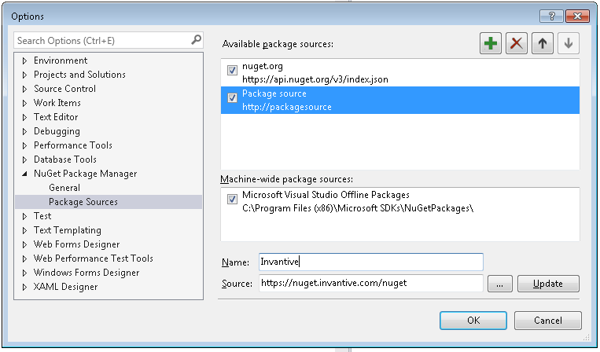Select the Database Tools category label
This screenshot has height=352, width=600.
coord(65,159)
